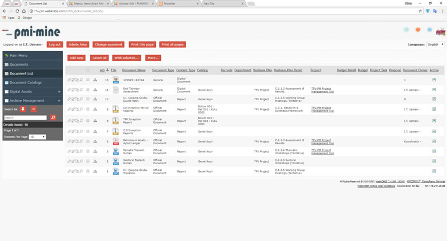Image resolution: width=447 pixels, height=241 pixels.
Task: Toggle the Active checkbox for document 170929-110744
Action: pyautogui.click(x=434, y=80)
